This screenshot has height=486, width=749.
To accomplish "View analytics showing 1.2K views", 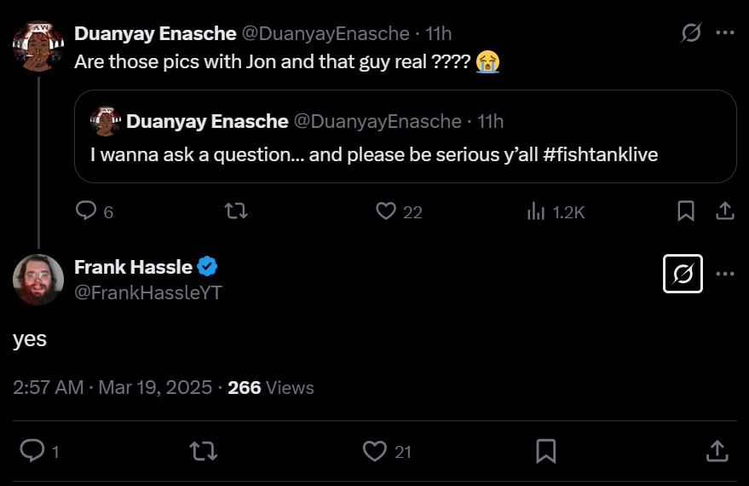I will pos(537,211).
